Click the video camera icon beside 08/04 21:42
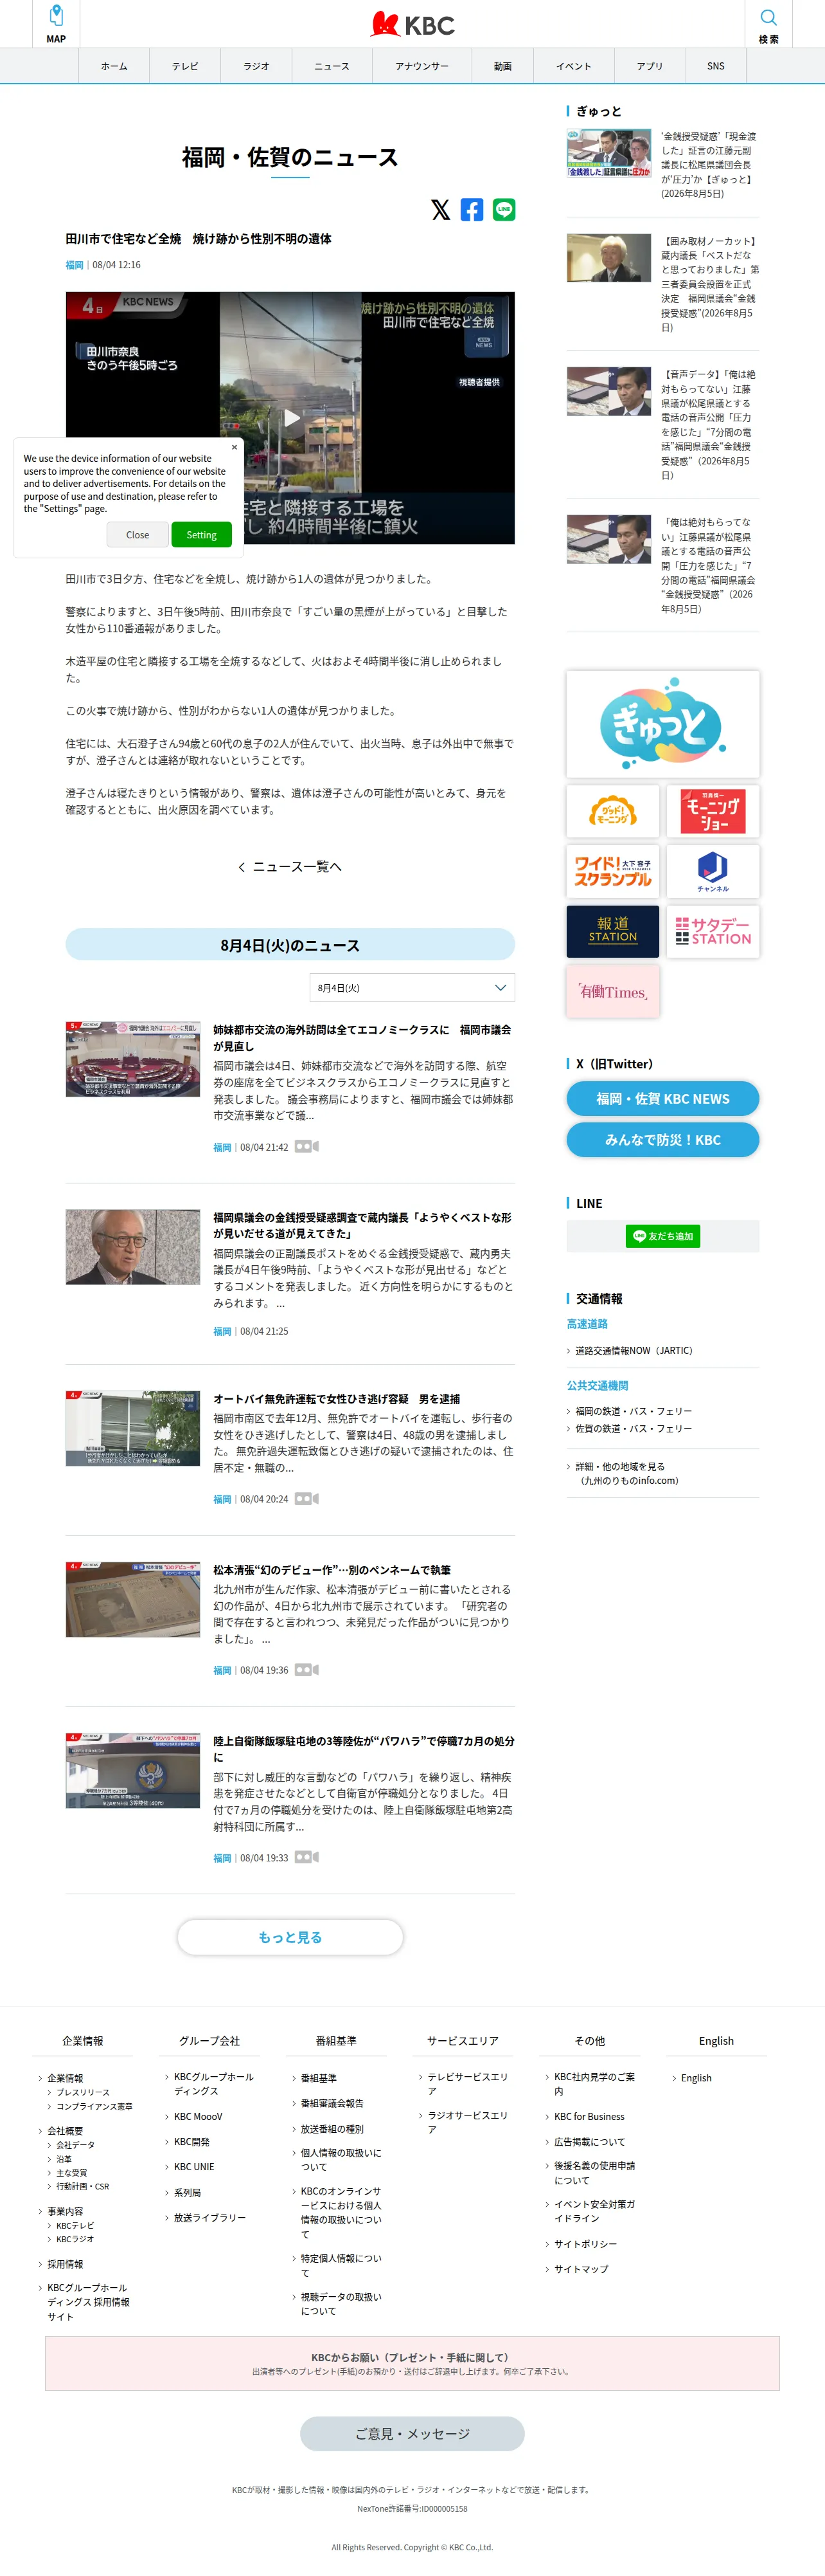This screenshot has width=825, height=2576. point(306,1147)
